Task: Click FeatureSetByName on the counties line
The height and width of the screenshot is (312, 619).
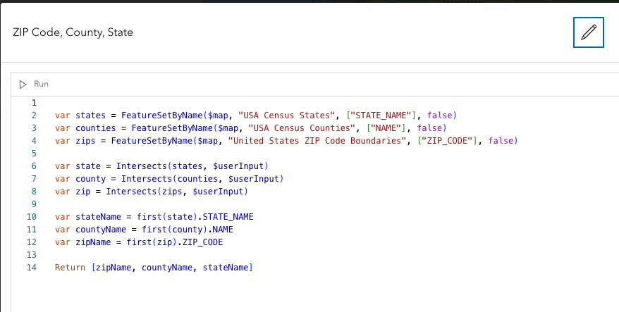Action: 172,128
